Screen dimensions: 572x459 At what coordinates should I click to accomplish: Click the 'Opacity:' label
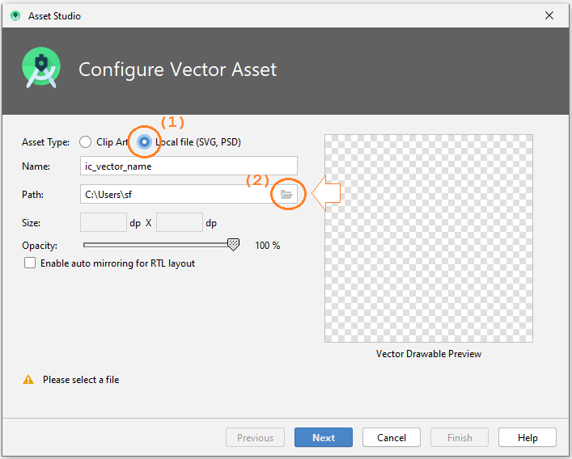40,246
